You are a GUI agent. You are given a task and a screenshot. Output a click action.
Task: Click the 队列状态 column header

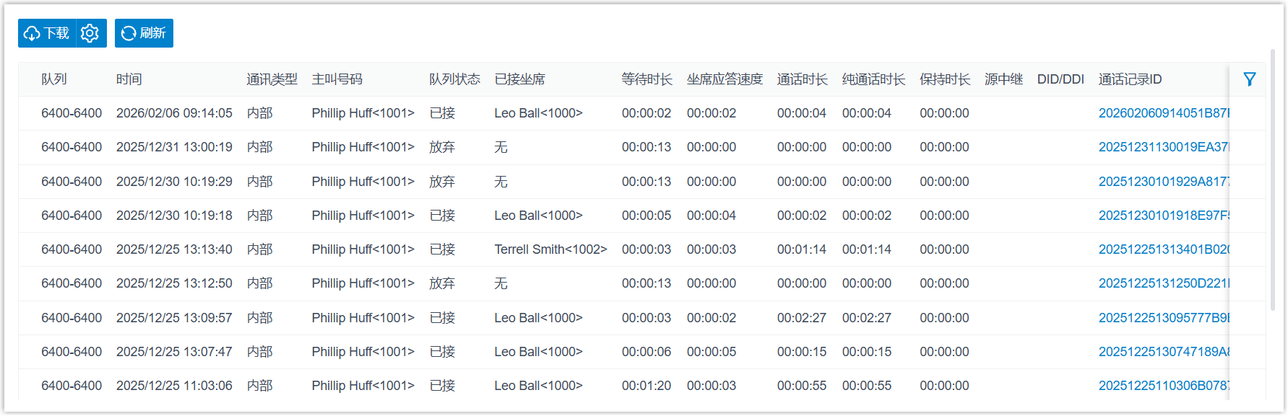(454, 79)
